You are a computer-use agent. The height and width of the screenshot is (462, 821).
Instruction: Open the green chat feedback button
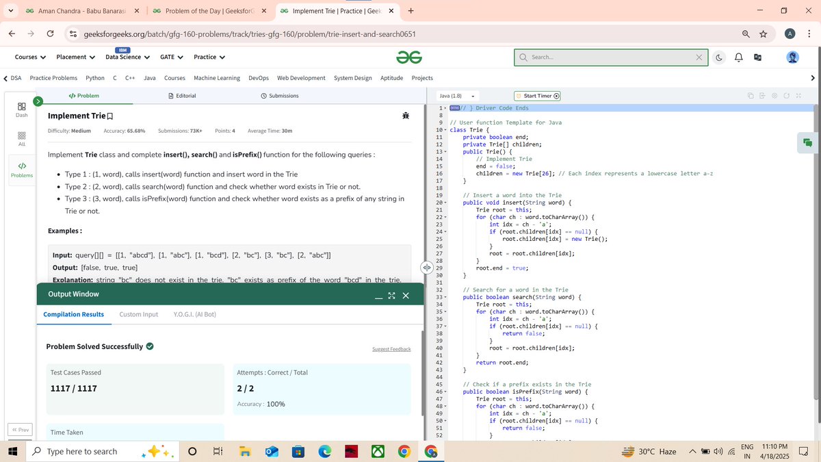(807, 142)
